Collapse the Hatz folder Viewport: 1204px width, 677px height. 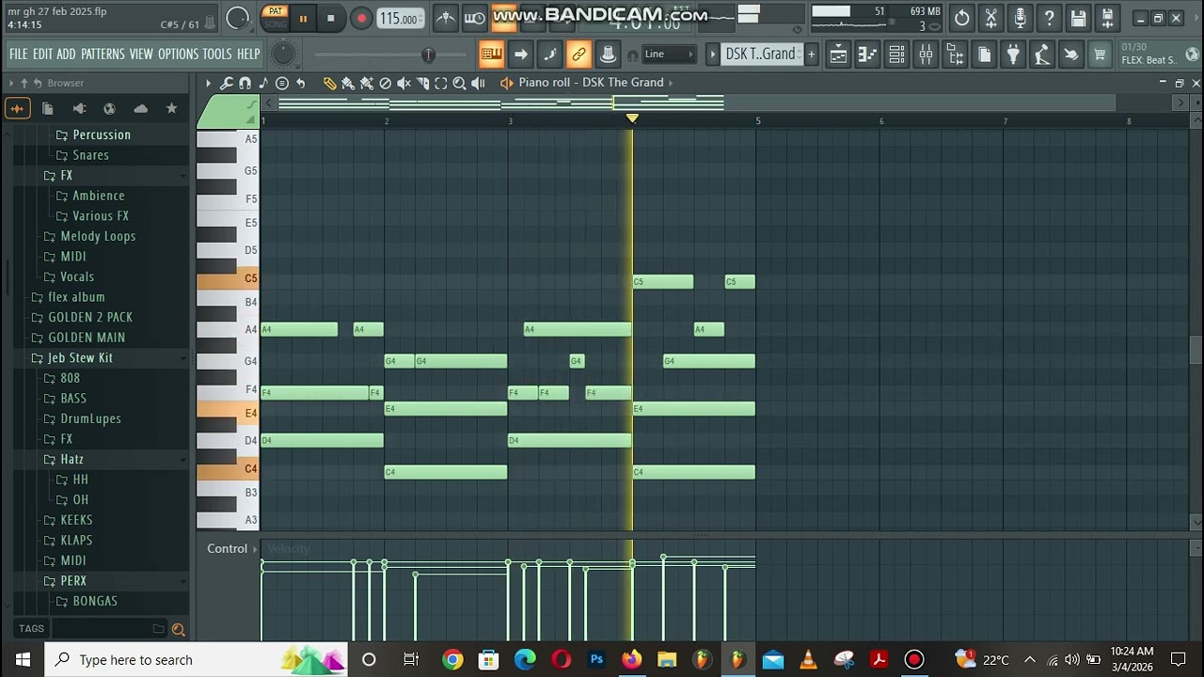(x=71, y=460)
